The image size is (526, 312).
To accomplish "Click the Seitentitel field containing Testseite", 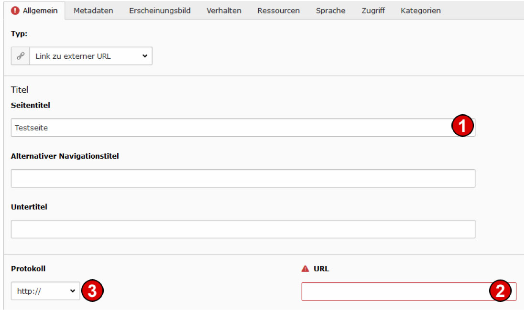I will 243,128.
